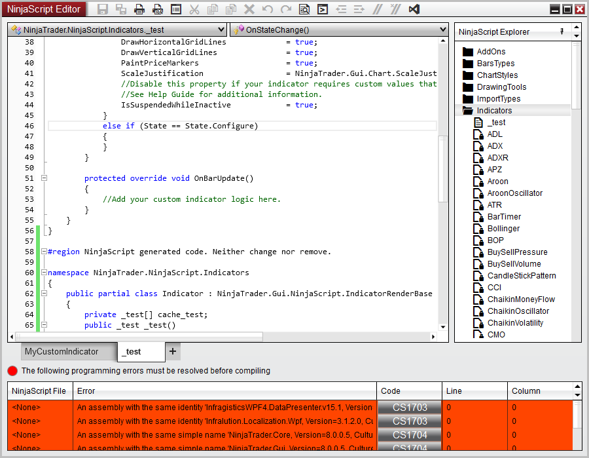The height and width of the screenshot is (458, 589).
Task: Click the Print icon in toolbar
Action: point(139,9)
